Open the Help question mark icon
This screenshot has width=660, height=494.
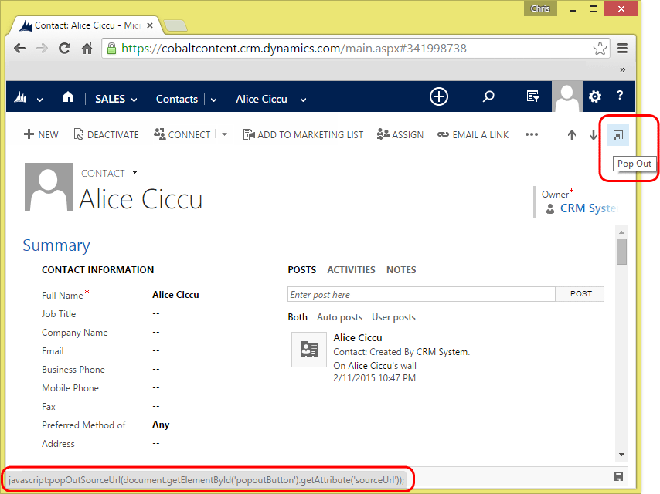pos(620,96)
